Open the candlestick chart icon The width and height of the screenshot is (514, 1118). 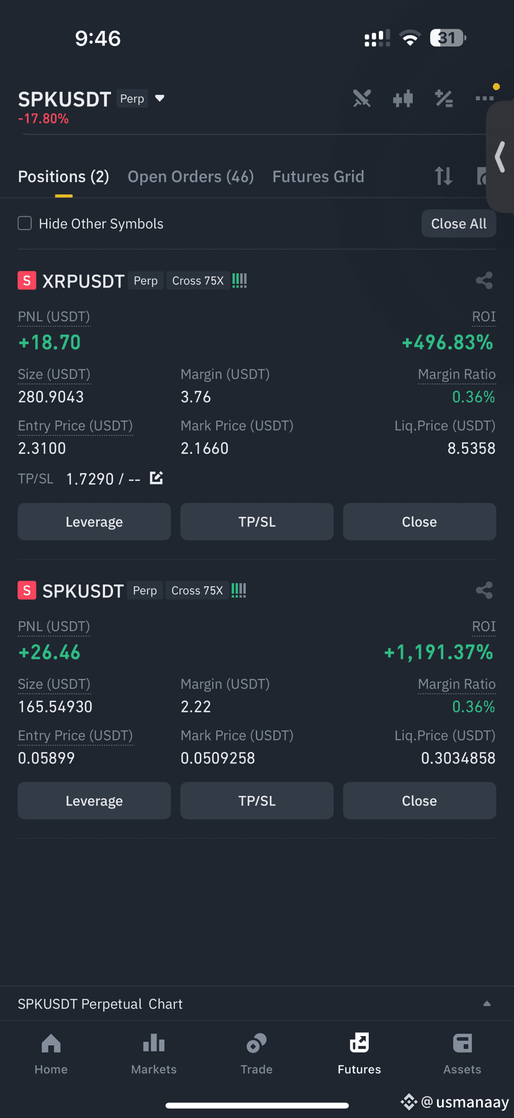(x=403, y=98)
